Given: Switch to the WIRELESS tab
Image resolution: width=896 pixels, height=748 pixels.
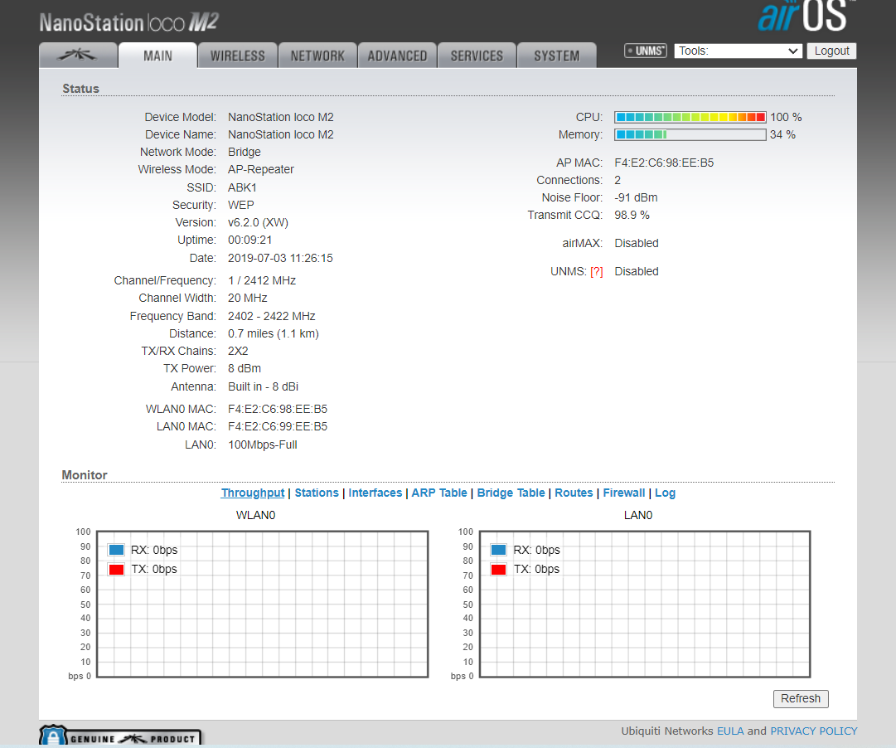Looking at the screenshot, I should click(x=238, y=56).
